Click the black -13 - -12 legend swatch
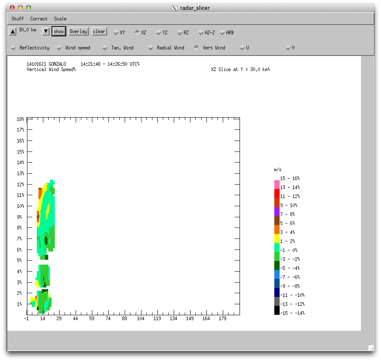This screenshot has height=361, width=381. (277, 310)
